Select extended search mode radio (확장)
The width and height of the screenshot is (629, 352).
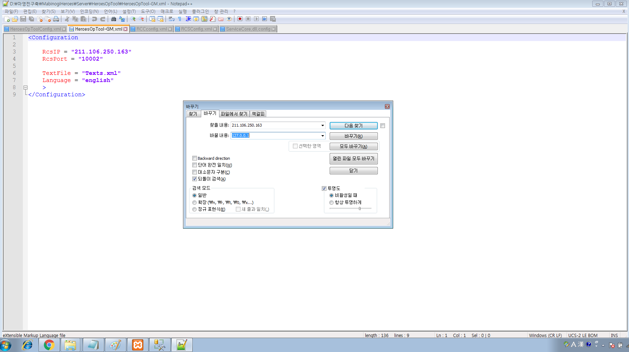pyautogui.click(x=194, y=203)
